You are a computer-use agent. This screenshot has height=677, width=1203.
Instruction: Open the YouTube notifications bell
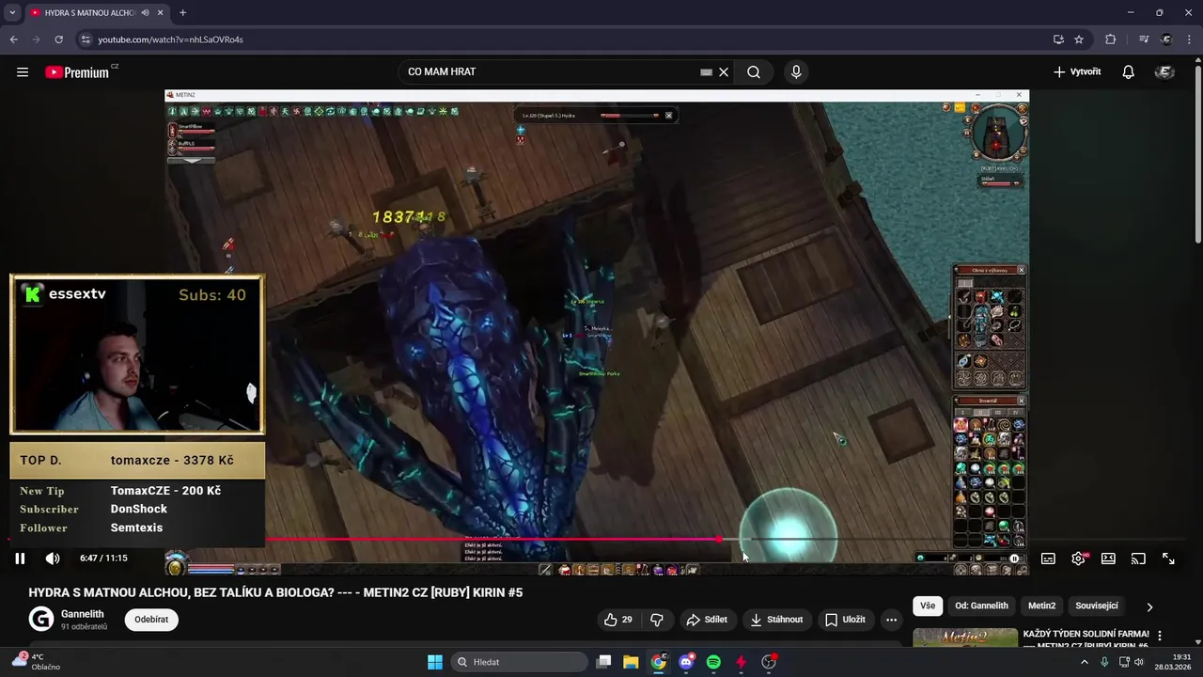pos(1129,72)
